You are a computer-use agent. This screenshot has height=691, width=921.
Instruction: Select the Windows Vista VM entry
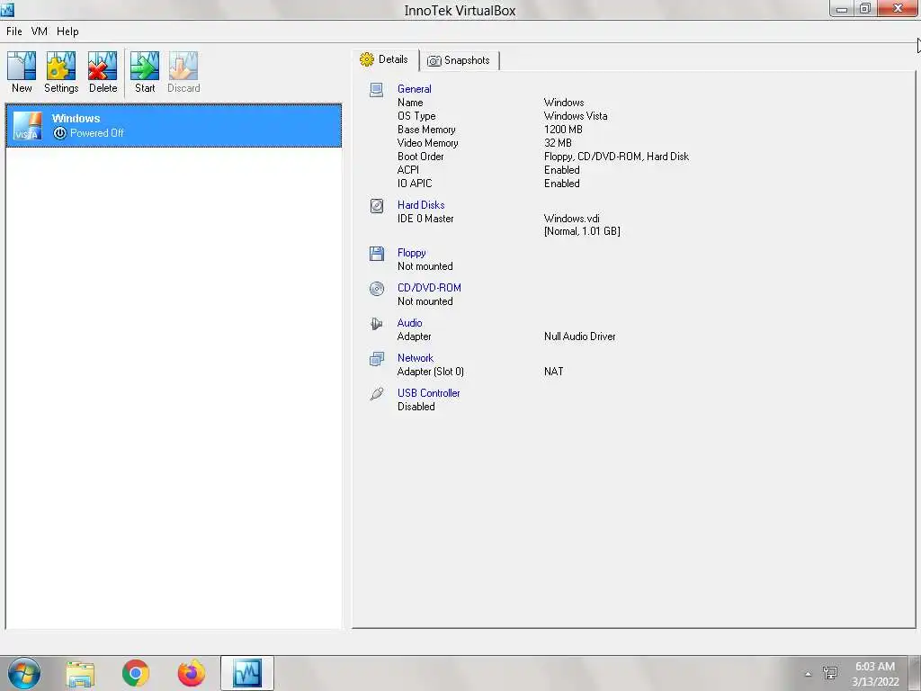point(174,125)
